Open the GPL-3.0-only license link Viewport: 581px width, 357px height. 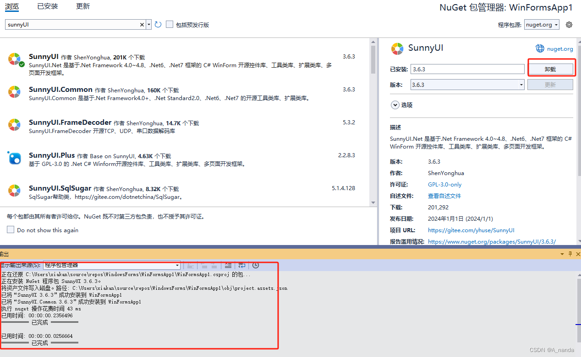444,184
